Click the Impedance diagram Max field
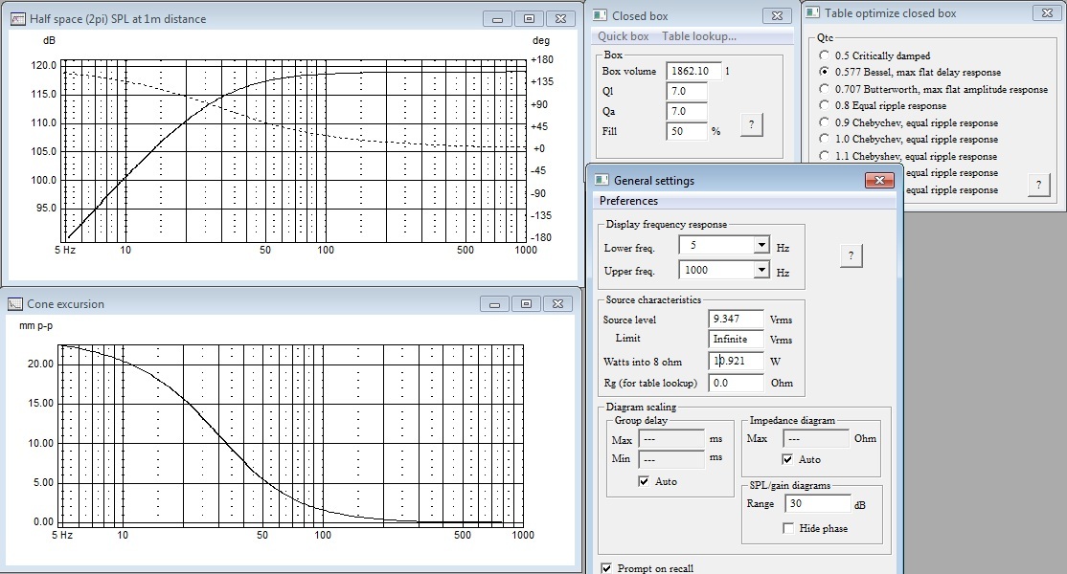 pos(816,438)
